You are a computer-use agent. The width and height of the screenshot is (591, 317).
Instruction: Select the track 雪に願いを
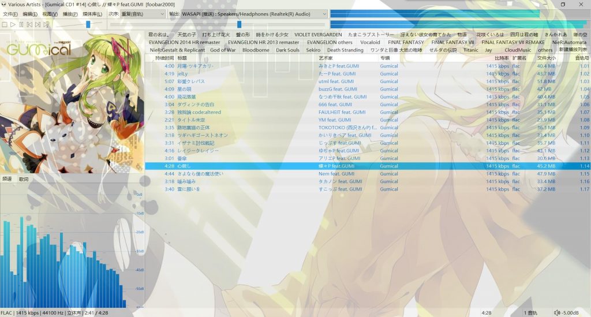click(x=368, y=189)
